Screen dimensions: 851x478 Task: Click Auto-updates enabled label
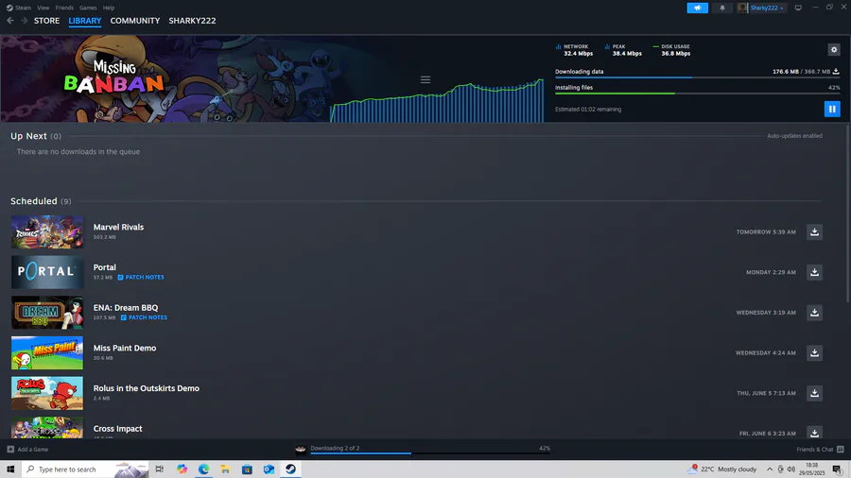[x=794, y=136]
